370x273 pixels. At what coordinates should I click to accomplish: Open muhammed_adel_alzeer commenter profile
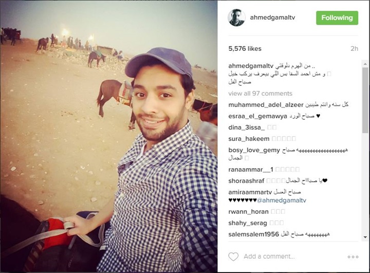(266, 105)
